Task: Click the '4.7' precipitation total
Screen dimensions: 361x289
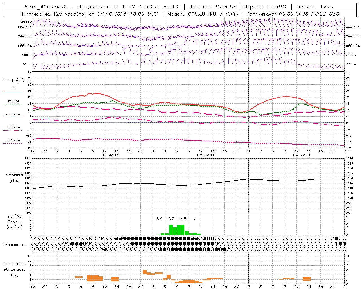Action: tap(171, 218)
